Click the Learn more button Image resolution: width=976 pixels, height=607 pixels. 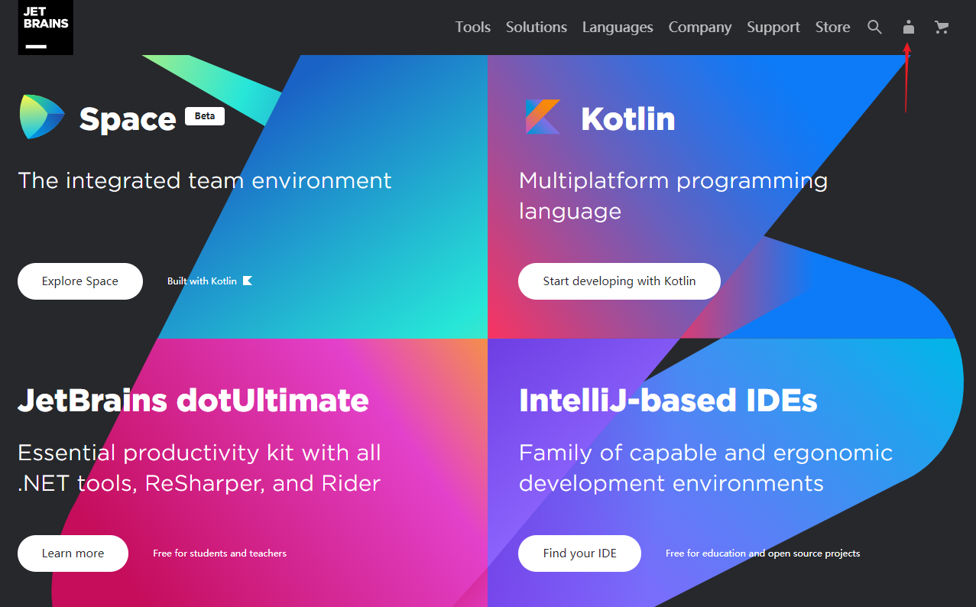[73, 553]
